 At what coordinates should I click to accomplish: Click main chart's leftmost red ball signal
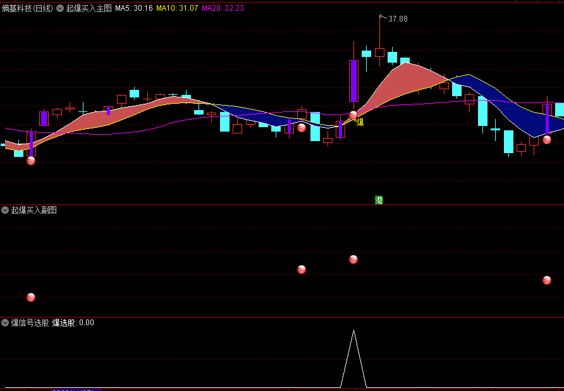coord(31,161)
